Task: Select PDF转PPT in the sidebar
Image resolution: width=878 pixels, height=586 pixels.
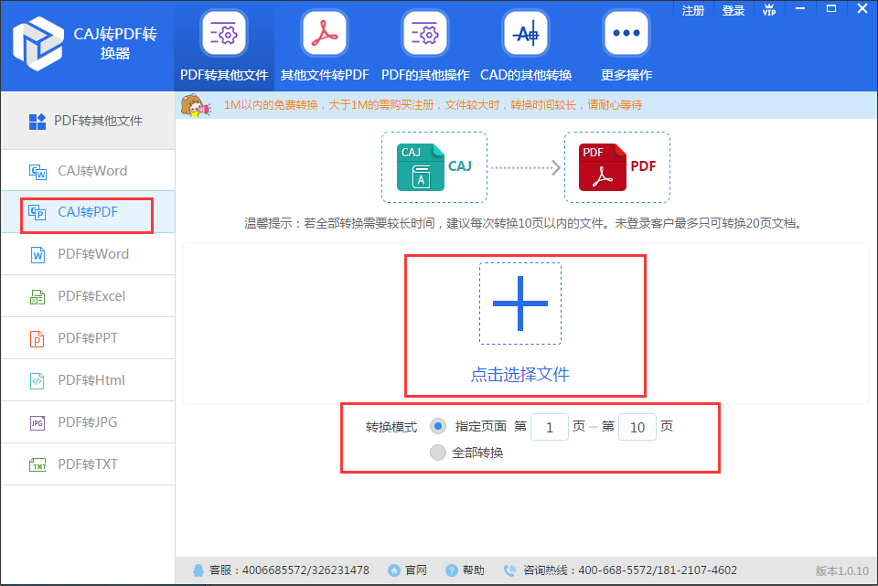Action: [88, 338]
